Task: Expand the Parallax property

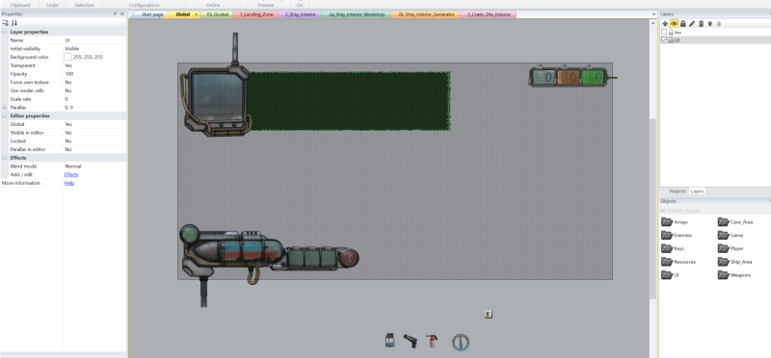Action: [5, 107]
